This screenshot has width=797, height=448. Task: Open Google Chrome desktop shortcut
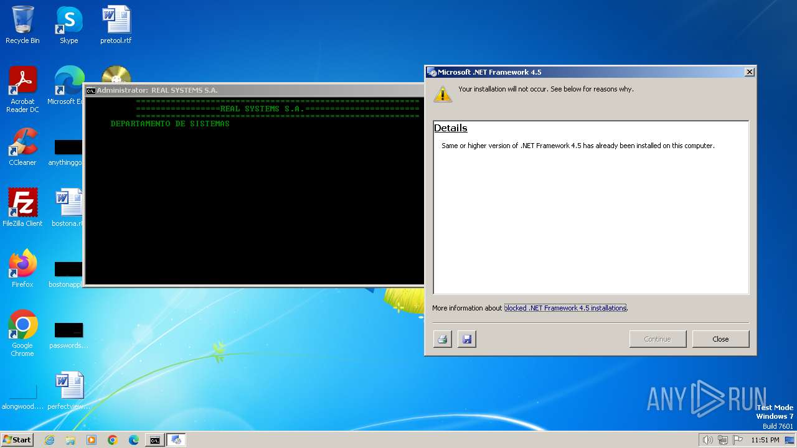22,334
